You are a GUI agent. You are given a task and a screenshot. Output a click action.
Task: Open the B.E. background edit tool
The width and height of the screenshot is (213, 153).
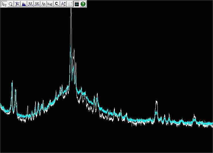[30, 4]
